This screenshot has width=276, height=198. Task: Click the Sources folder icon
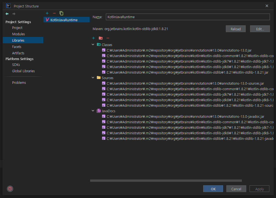pos(99,77)
